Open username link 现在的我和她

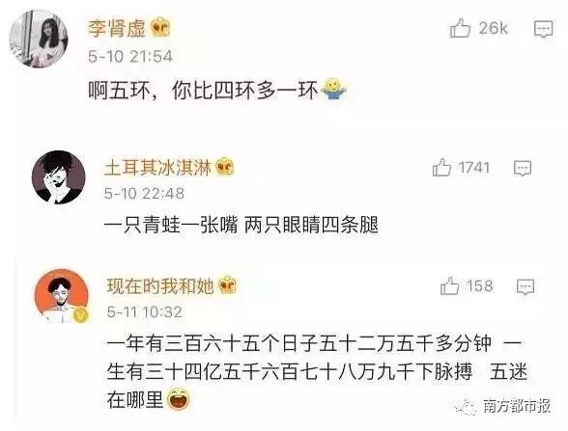pos(160,286)
